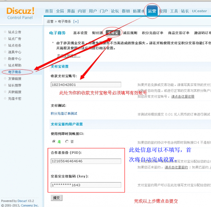Switch to the 诚信规则 sub-tab
This screenshot has width=211, height=207.
pyautogui.click(x=130, y=33)
